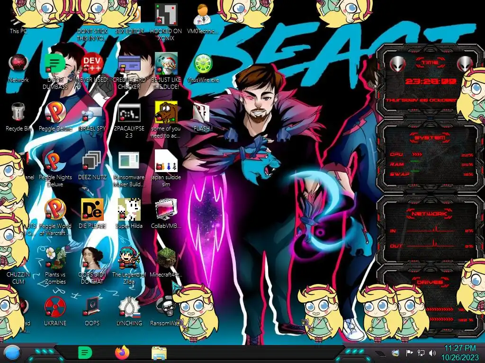Screen dimensions: 485x363
Task: Open the Action Center flag tray icon
Action: point(409,353)
